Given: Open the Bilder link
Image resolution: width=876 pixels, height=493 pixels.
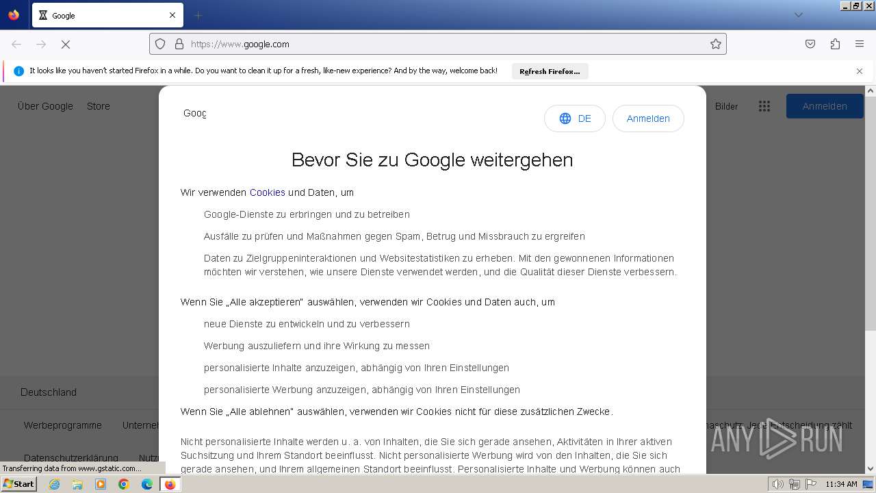Looking at the screenshot, I should pos(726,106).
